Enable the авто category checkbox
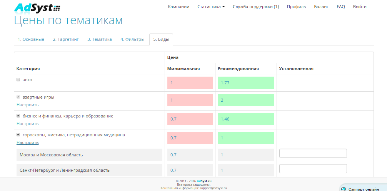Image resolution: width=387 pixels, height=191 pixels. [18, 80]
